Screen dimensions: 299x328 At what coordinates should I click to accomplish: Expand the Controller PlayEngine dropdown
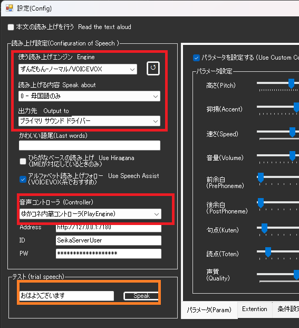pyautogui.click(x=90, y=214)
